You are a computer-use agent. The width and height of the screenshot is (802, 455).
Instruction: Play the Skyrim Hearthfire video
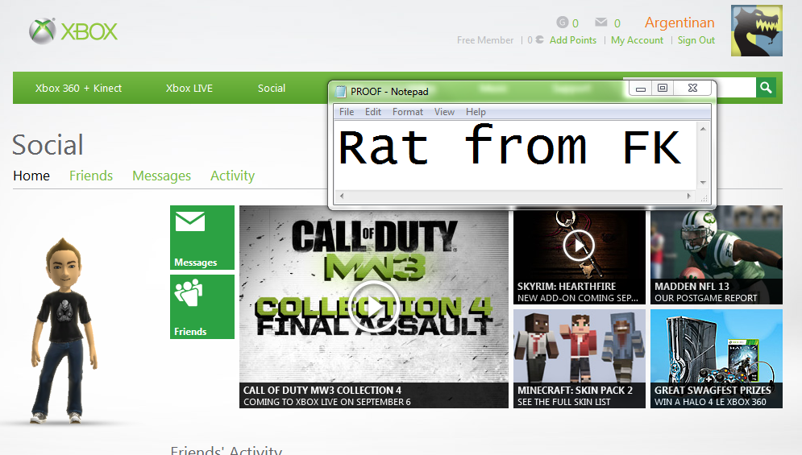tap(579, 246)
